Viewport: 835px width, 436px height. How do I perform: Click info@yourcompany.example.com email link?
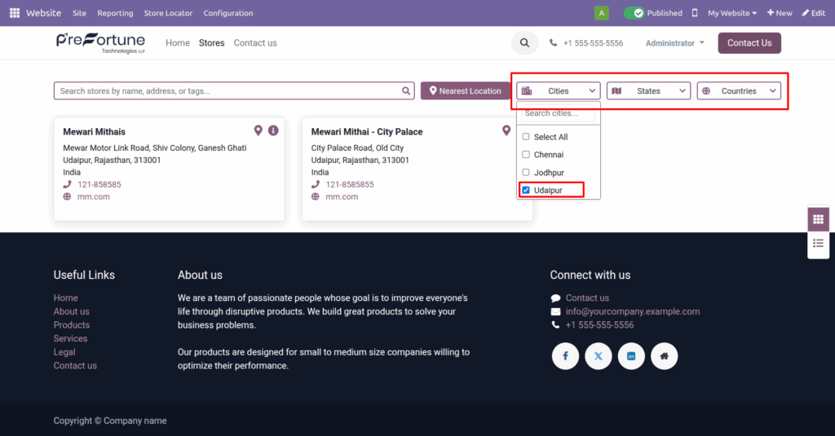click(633, 311)
